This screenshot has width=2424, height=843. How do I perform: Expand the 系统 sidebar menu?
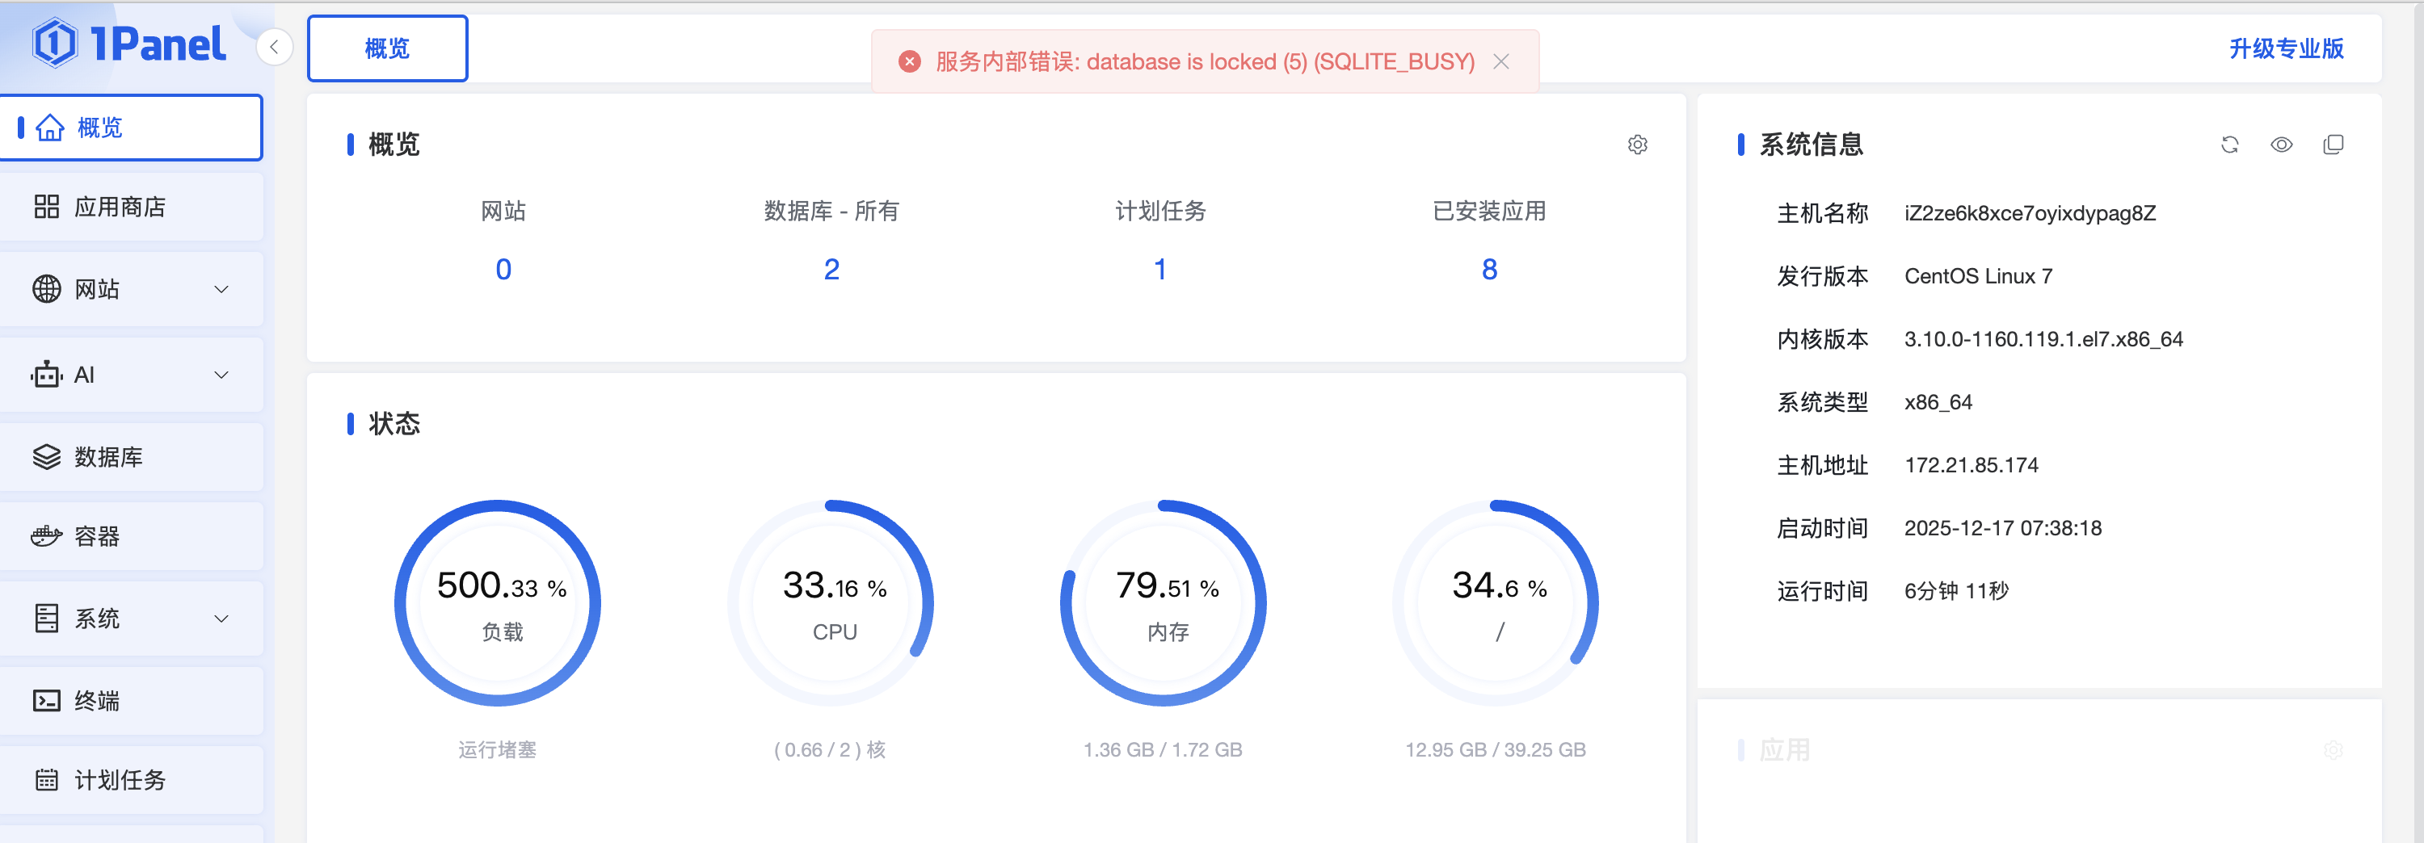(132, 619)
